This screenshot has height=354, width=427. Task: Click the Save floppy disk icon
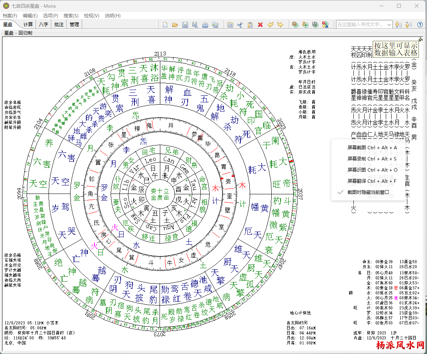pos(185,25)
